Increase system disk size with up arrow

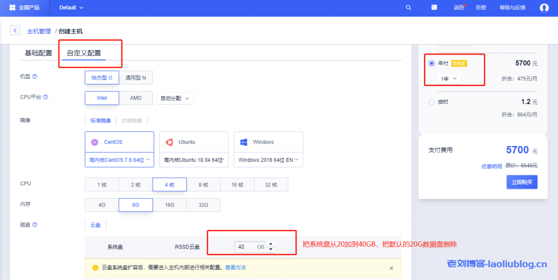coord(271,244)
